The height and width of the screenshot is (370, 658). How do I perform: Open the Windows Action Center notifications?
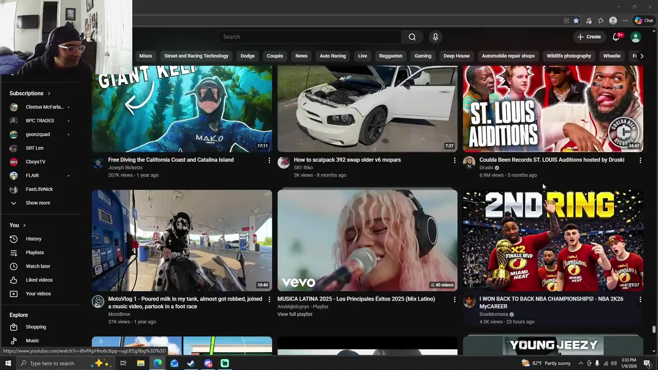point(647,363)
